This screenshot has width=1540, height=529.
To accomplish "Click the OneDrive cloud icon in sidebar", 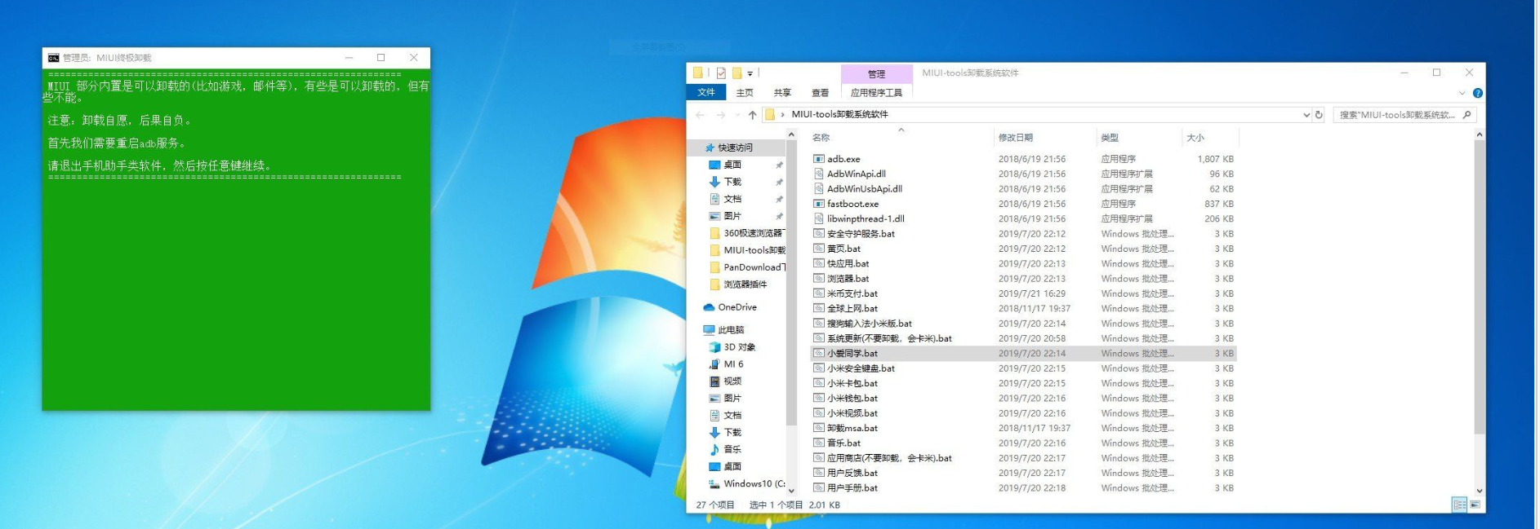I will click(709, 307).
